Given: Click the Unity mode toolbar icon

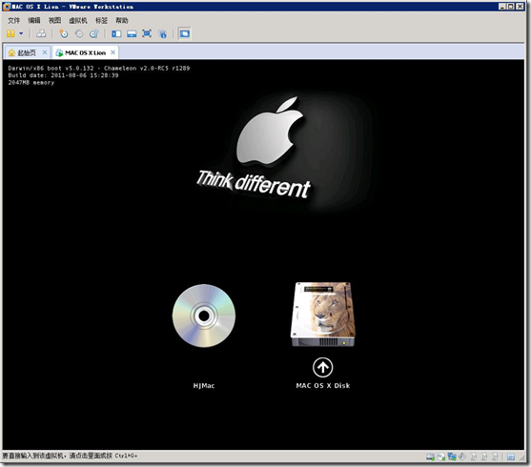Looking at the screenshot, I should 163,33.
